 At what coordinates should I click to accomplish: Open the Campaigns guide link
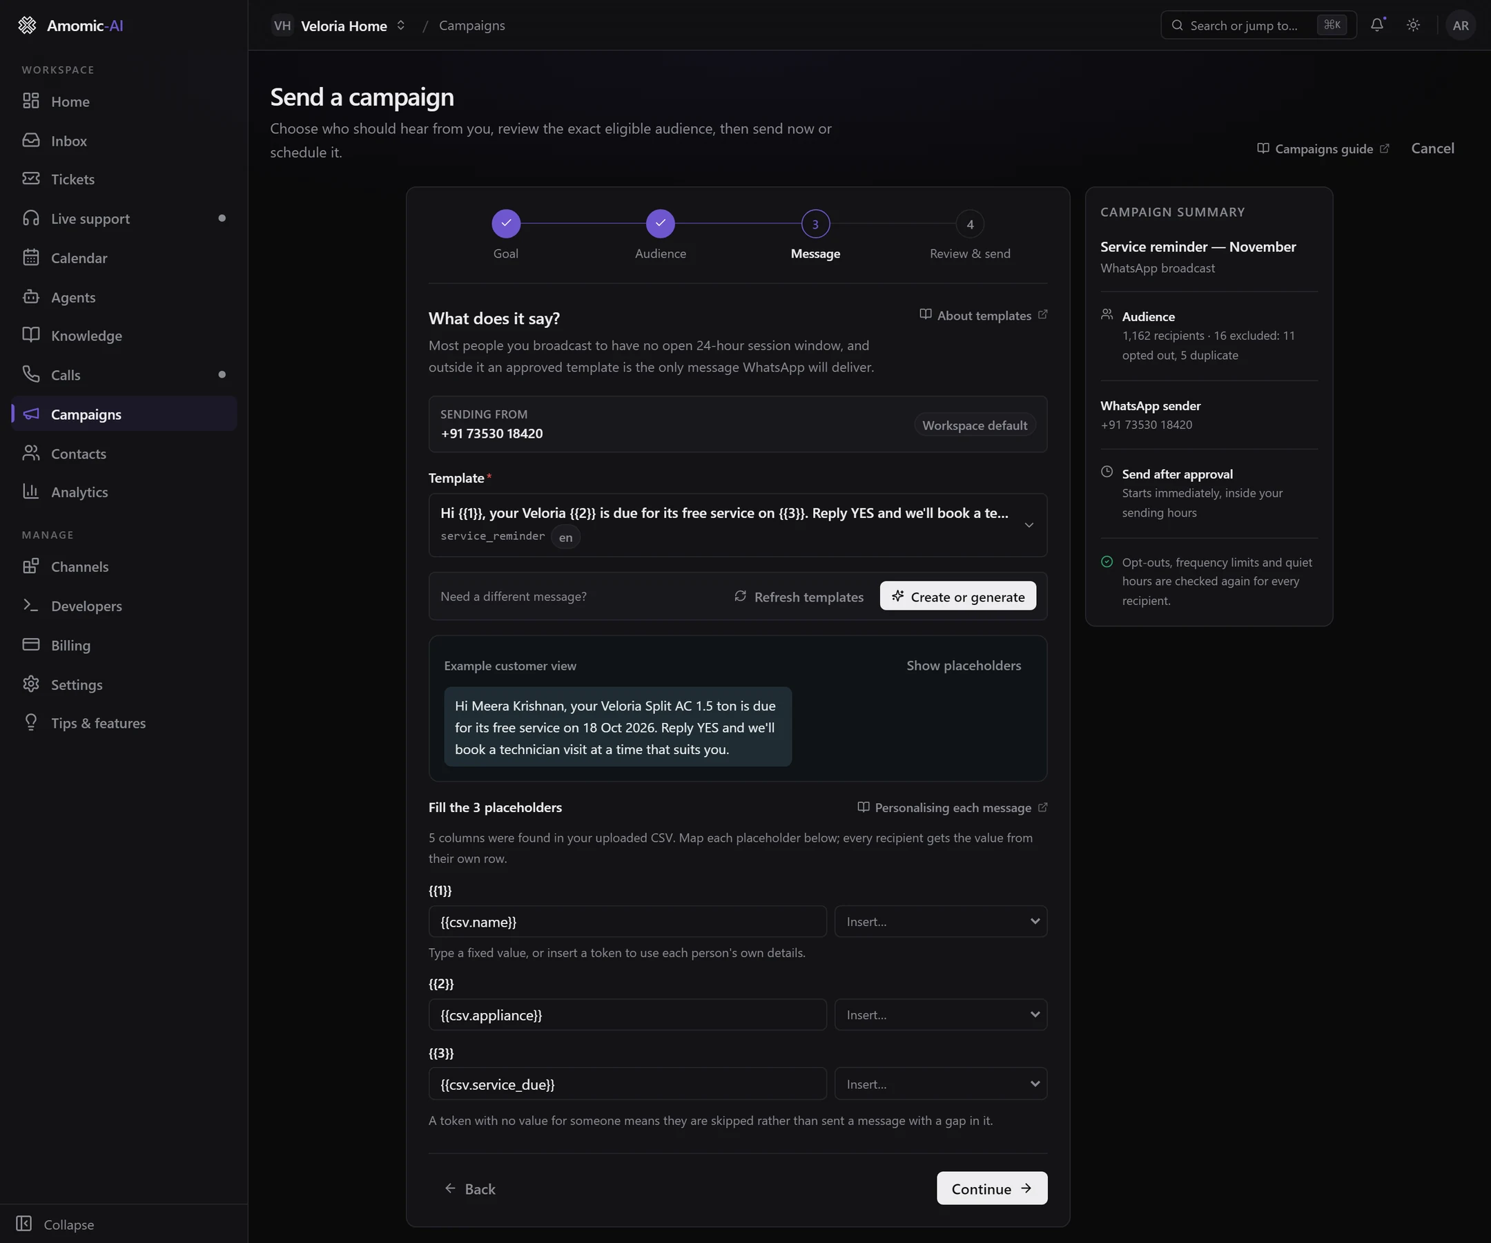tap(1323, 148)
